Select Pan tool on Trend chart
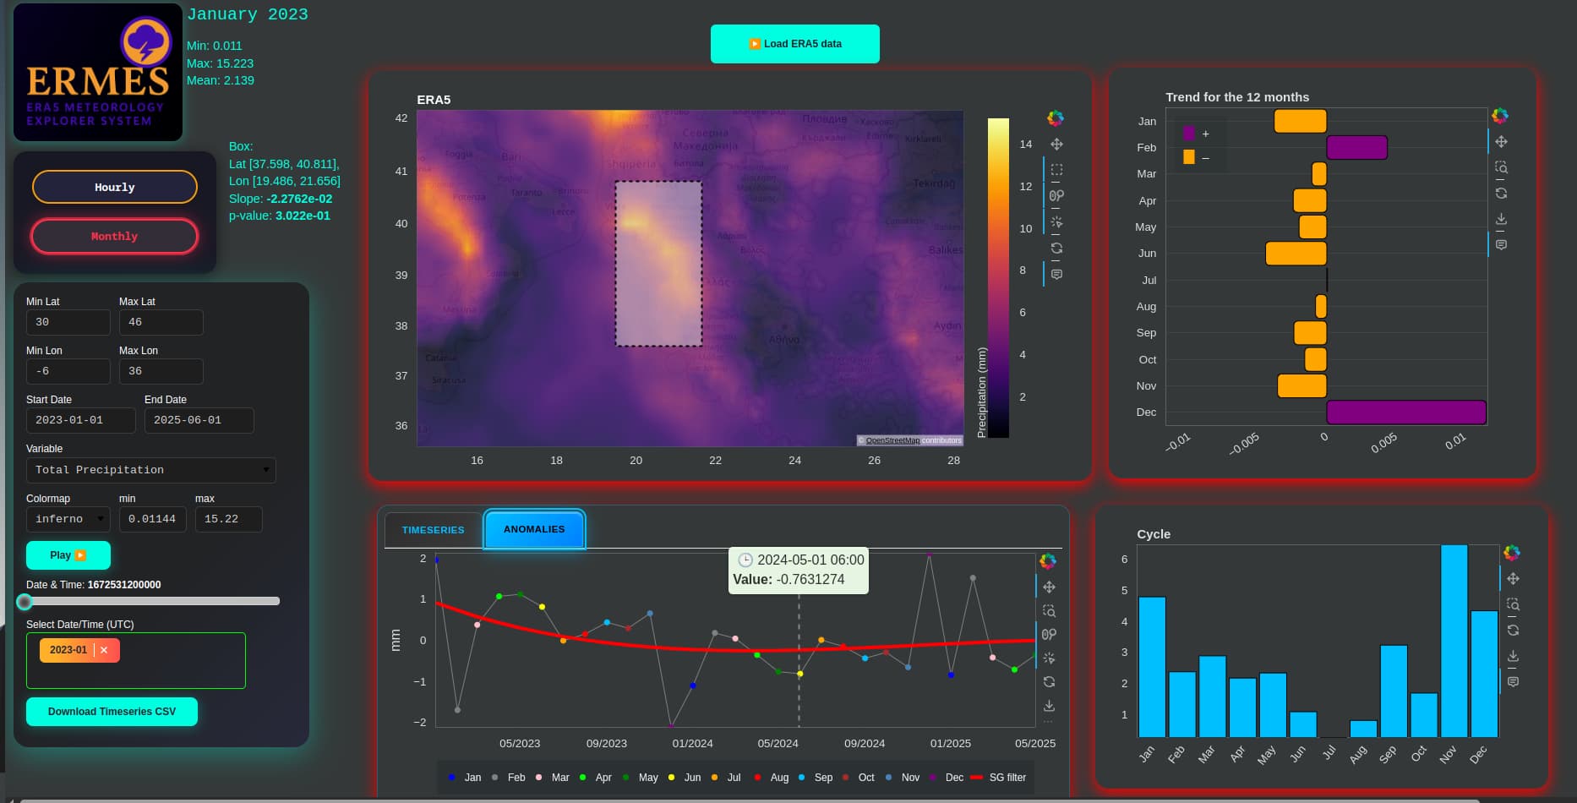 coord(1501,142)
